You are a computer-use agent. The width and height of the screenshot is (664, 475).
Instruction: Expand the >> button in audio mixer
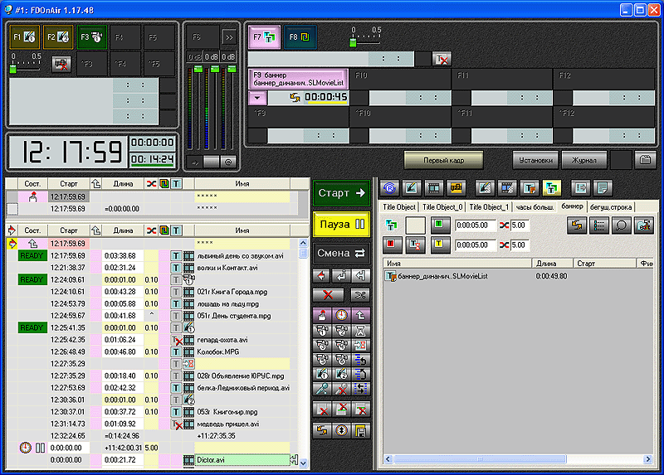pos(229,37)
